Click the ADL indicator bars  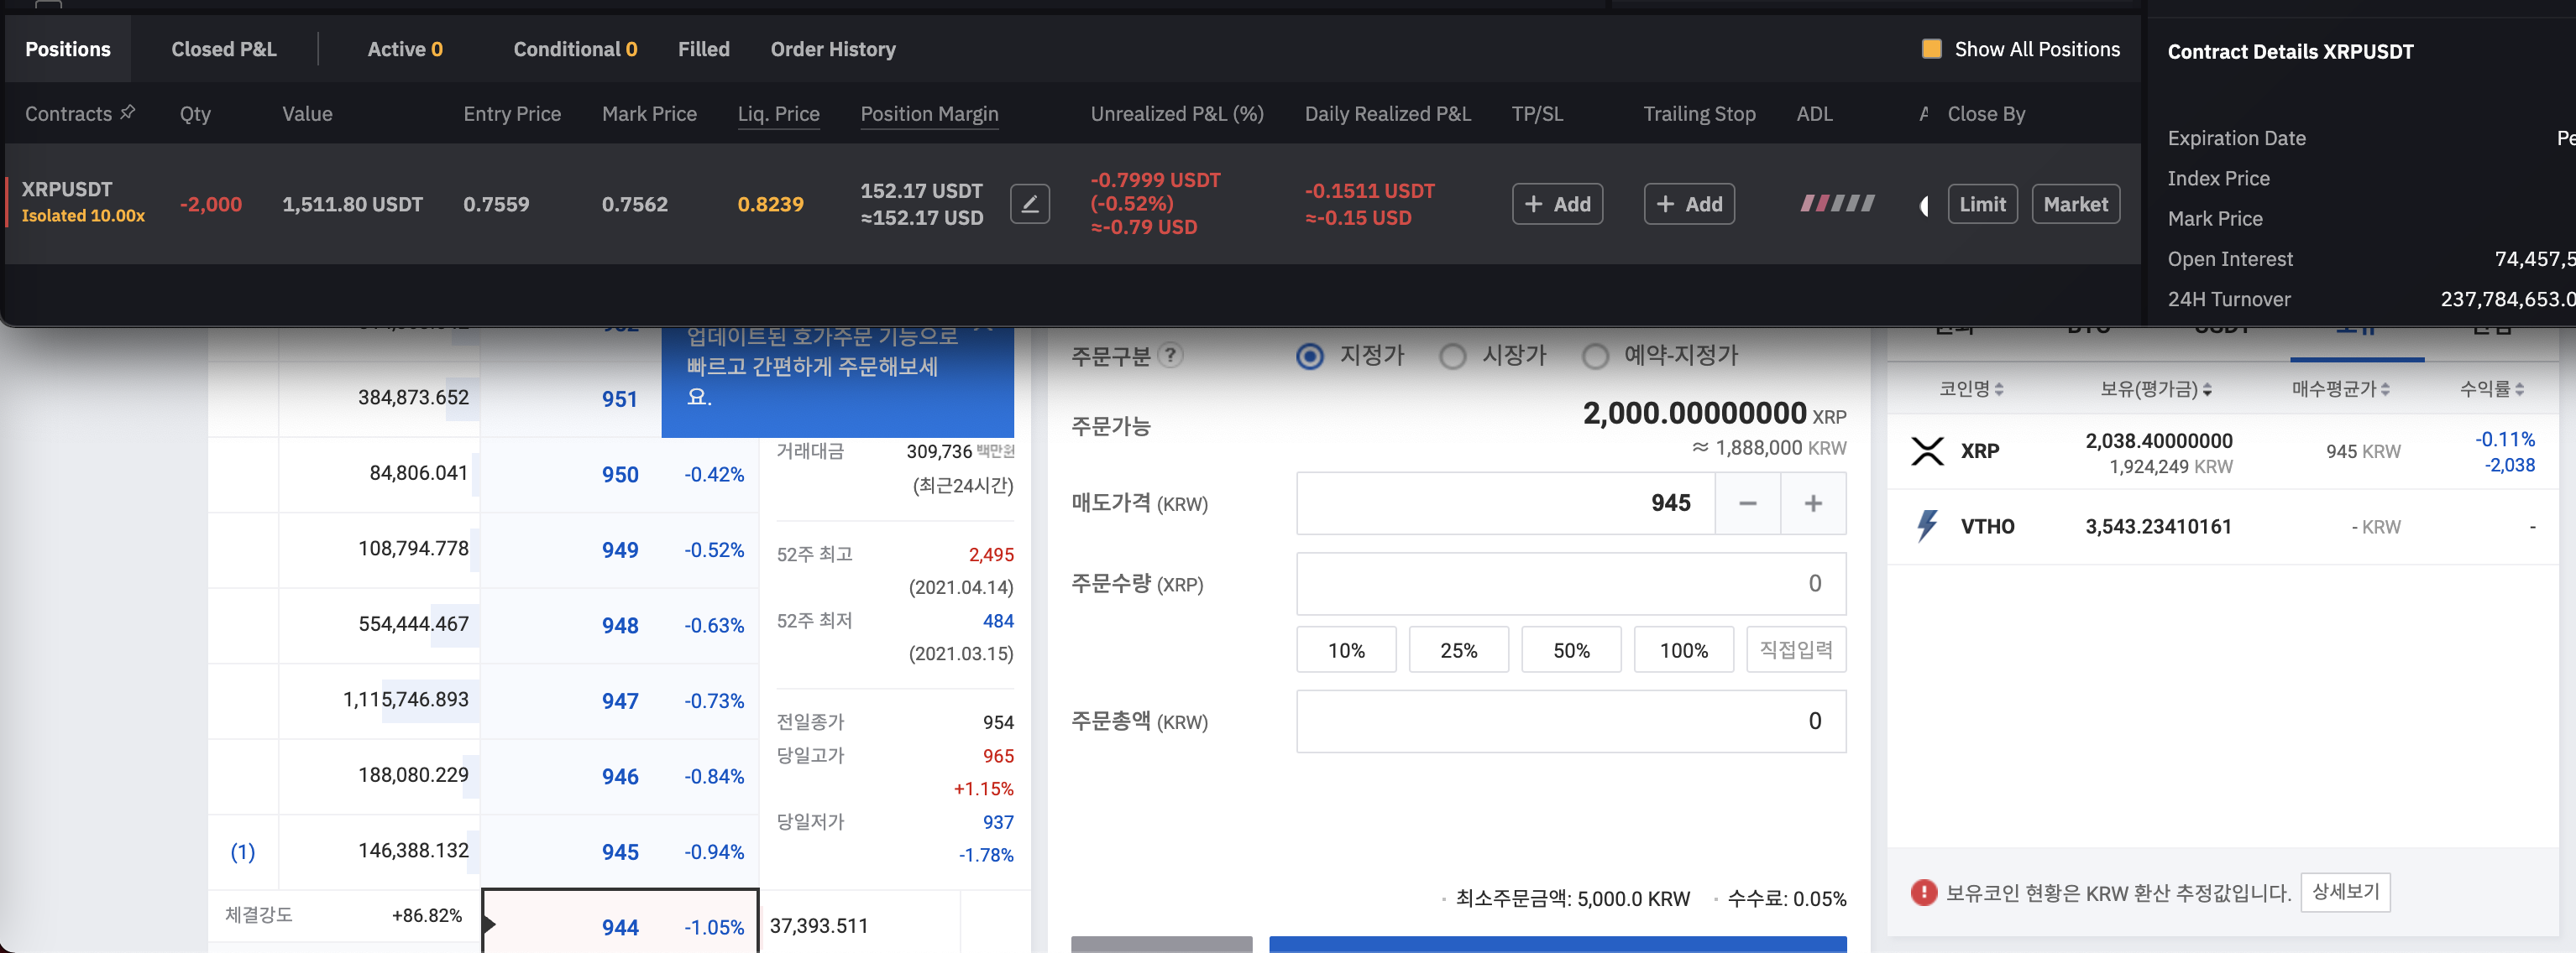[x=1837, y=204]
